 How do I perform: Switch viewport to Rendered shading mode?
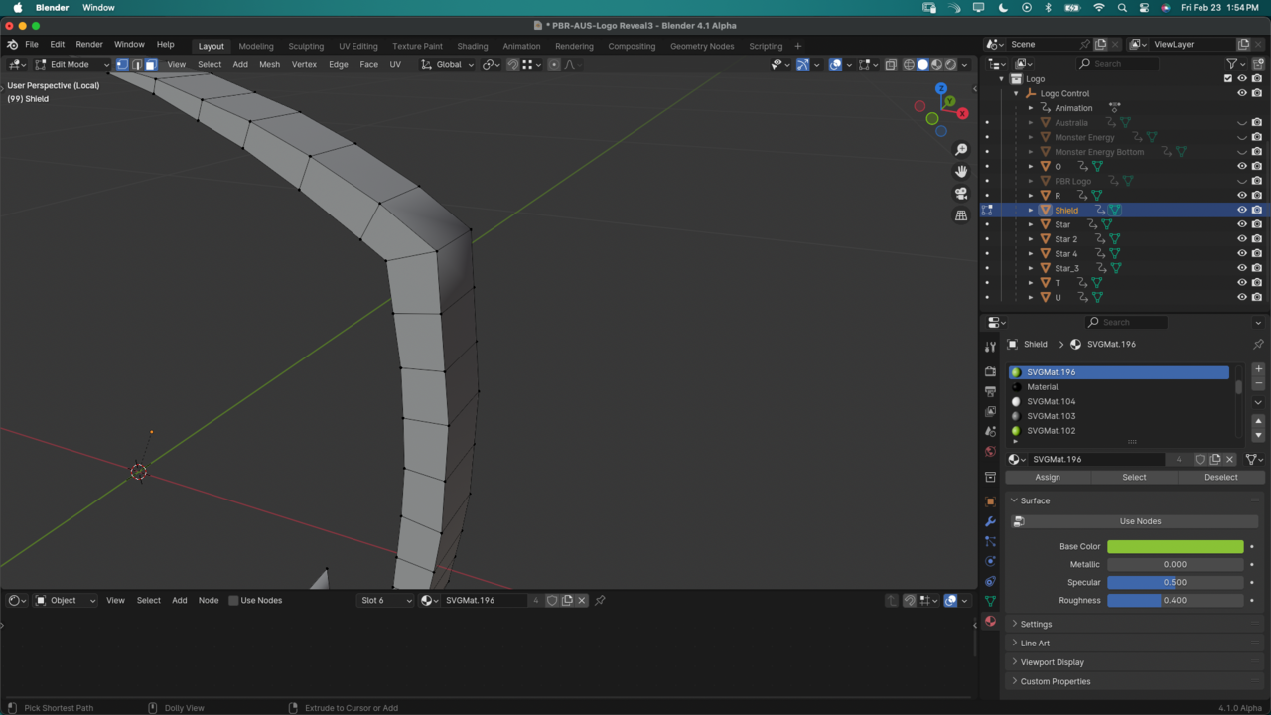tap(951, 64)
